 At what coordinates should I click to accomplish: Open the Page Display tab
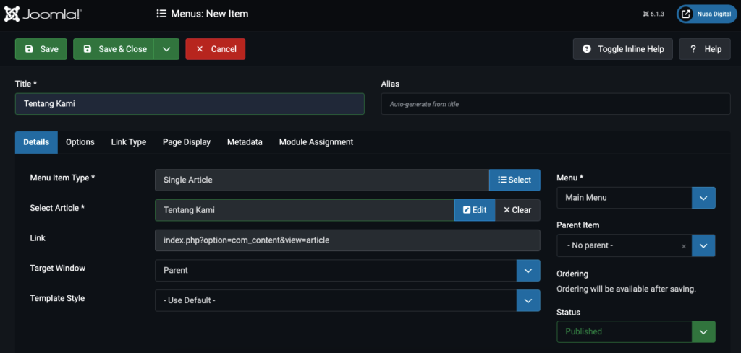coord(187,142)
